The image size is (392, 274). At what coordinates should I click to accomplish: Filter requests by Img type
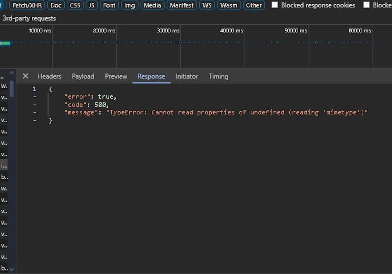pos(129,5)
